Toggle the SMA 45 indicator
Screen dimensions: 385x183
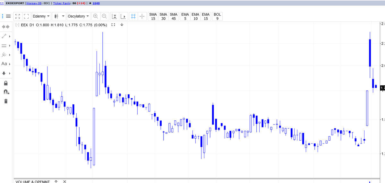point(174,16)
